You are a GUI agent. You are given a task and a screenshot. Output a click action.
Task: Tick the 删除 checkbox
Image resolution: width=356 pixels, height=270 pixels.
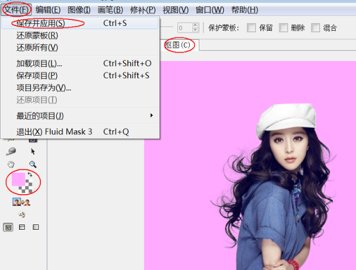[x=284, y=28]
